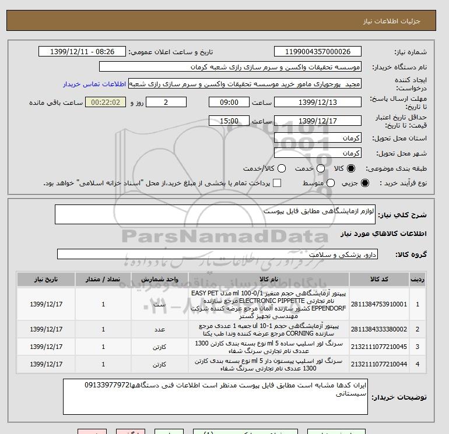Click the delivery city field کرمان

point(318,153)
